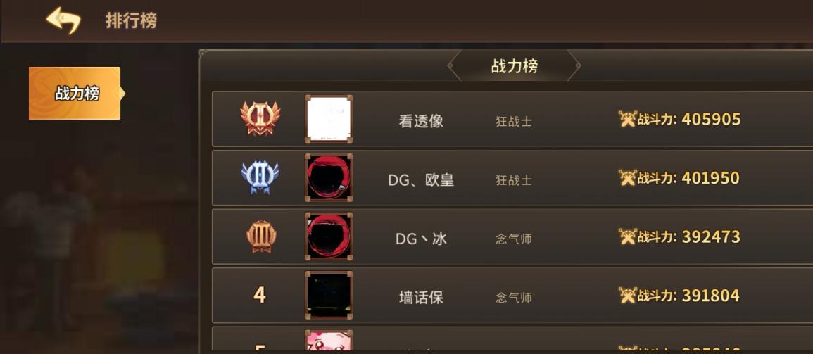Open the fifth player's pink pig avatar
The height and width of the screenshot is (354, 813).
pos(329,341)
